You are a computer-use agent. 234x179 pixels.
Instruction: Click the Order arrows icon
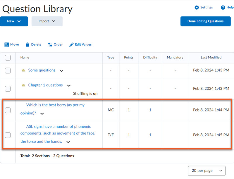click(x=50, y=45)
